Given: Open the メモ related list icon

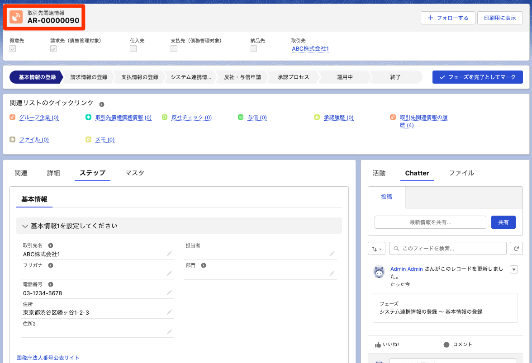Looking at the screenshot, I should (x=89, y=139).
